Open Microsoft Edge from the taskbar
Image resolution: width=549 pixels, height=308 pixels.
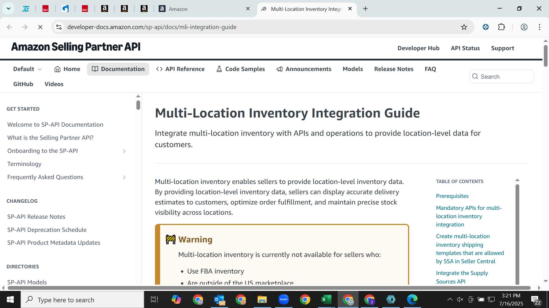click(x=412, y=300)
